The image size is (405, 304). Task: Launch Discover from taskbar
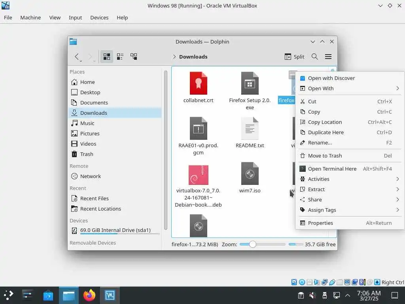[x=48, y=295]
